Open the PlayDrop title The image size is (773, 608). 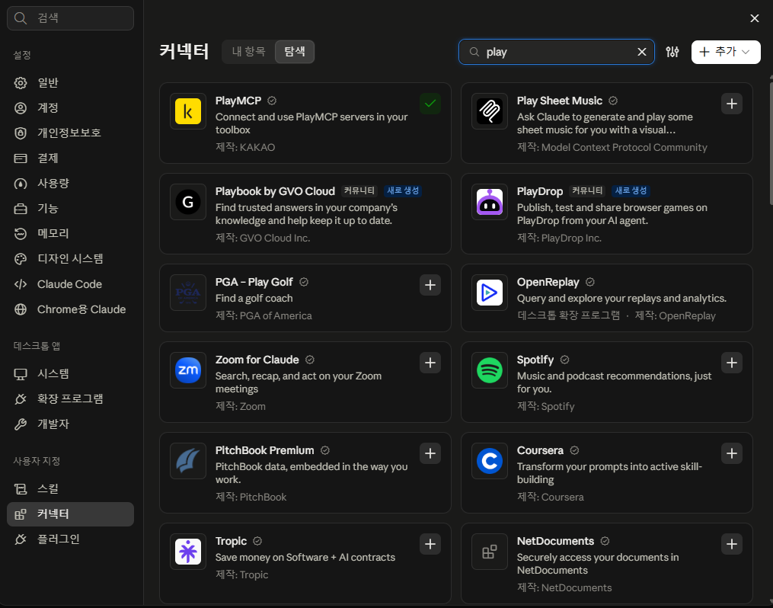click(540, 191)
